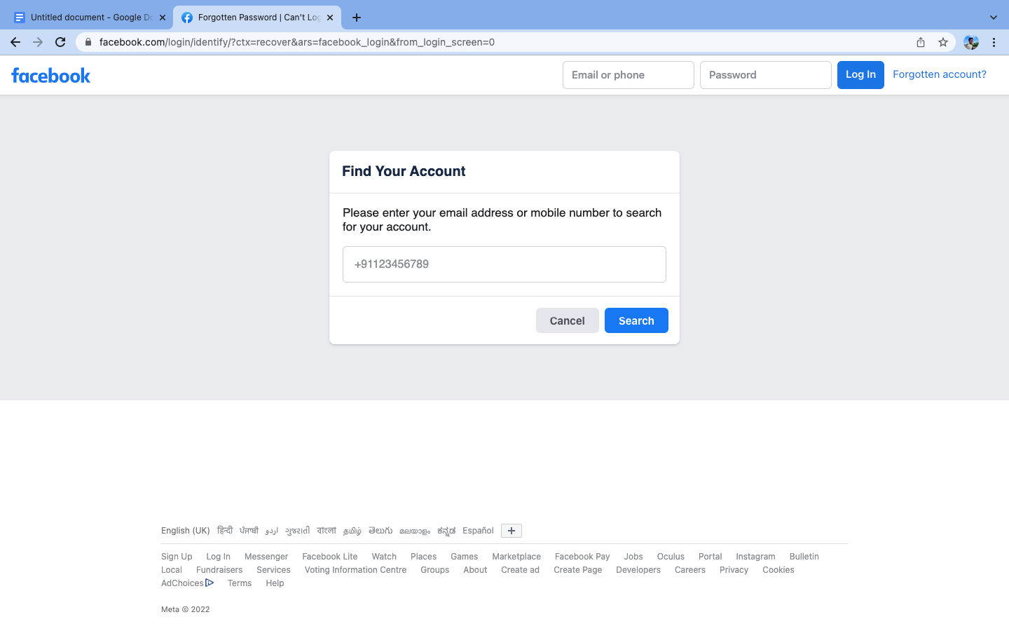Screen dimensions: 1009x631
Task: Reload the page with the refresh icon
Action: tap(60, 42)
